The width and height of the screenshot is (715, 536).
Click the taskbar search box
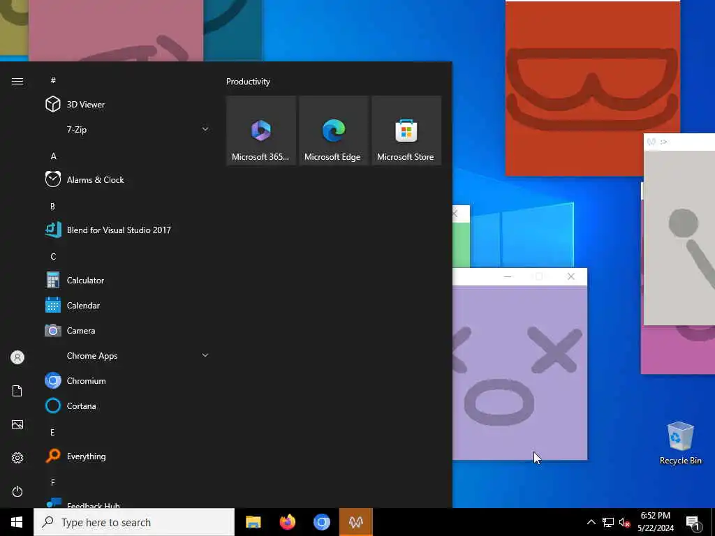[x=134, y=522]
